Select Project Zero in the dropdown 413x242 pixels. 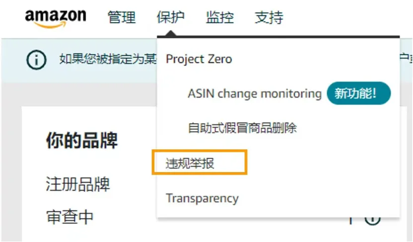click(x=199, y=59)
